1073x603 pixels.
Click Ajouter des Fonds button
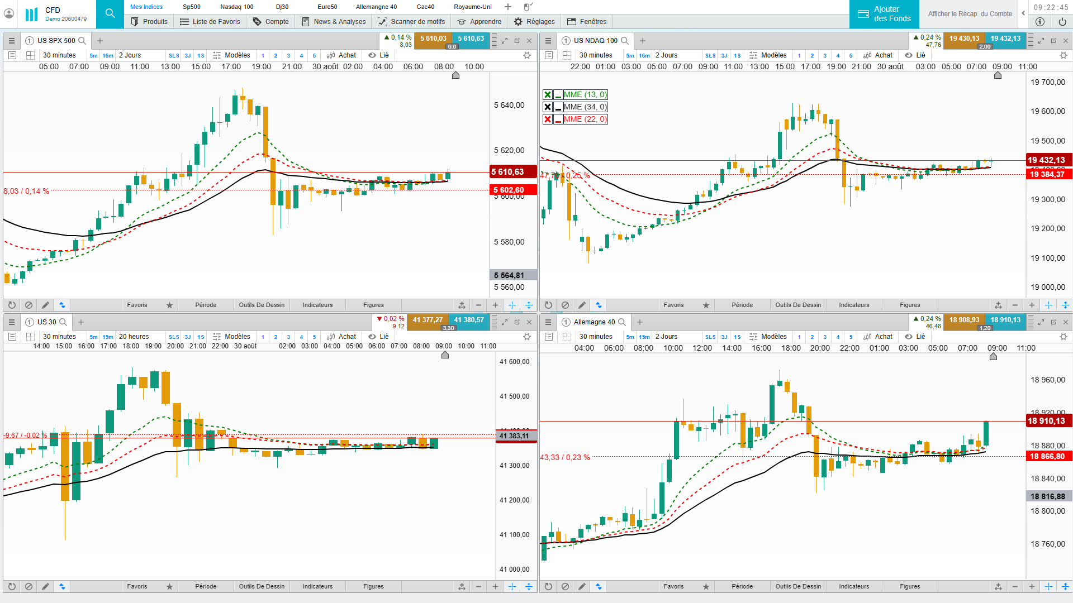click(884, 14)
